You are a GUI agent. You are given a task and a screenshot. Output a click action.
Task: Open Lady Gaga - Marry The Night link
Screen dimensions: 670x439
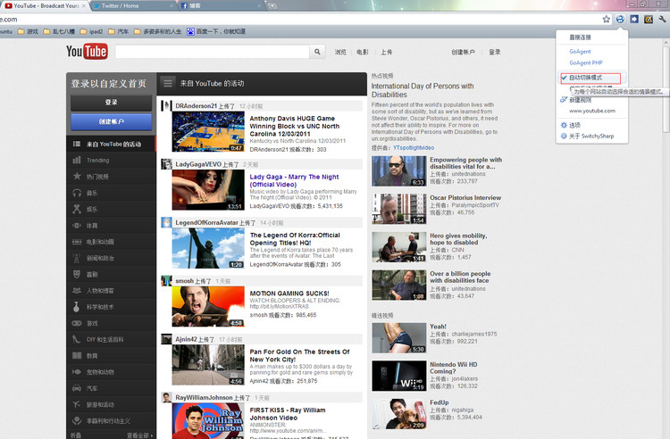294,180
